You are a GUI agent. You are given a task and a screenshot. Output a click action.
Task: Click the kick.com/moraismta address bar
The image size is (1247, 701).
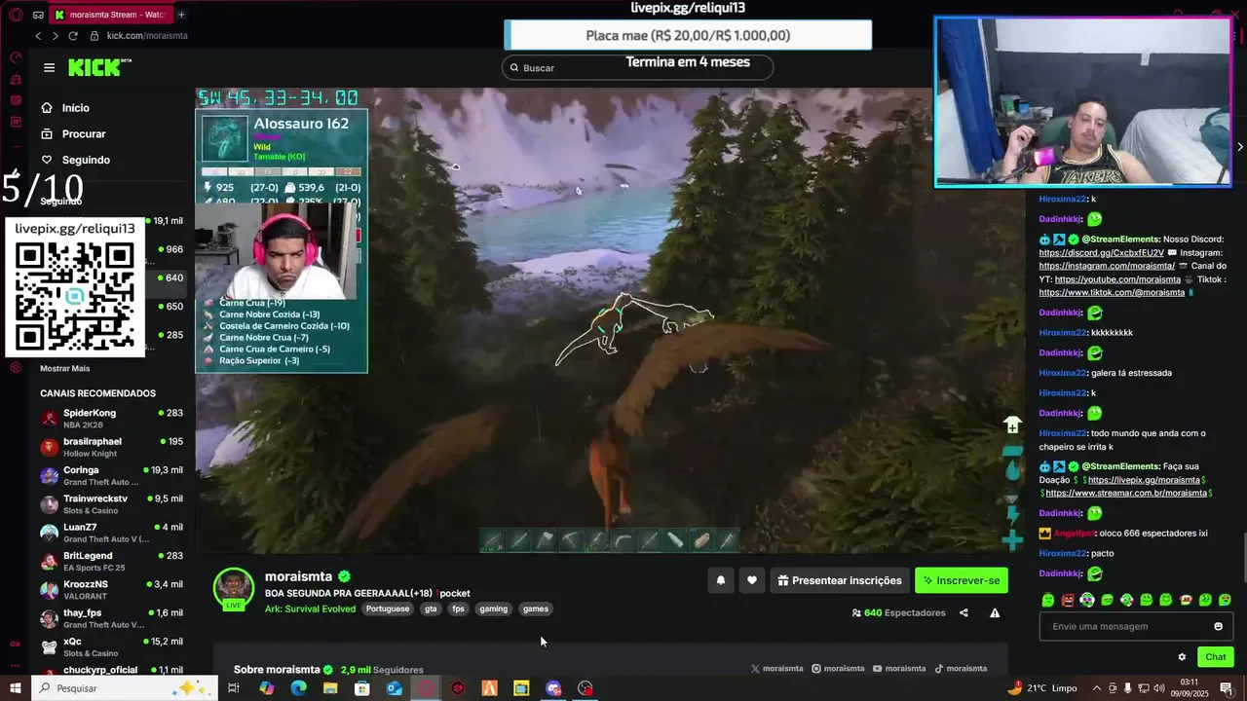147,36
